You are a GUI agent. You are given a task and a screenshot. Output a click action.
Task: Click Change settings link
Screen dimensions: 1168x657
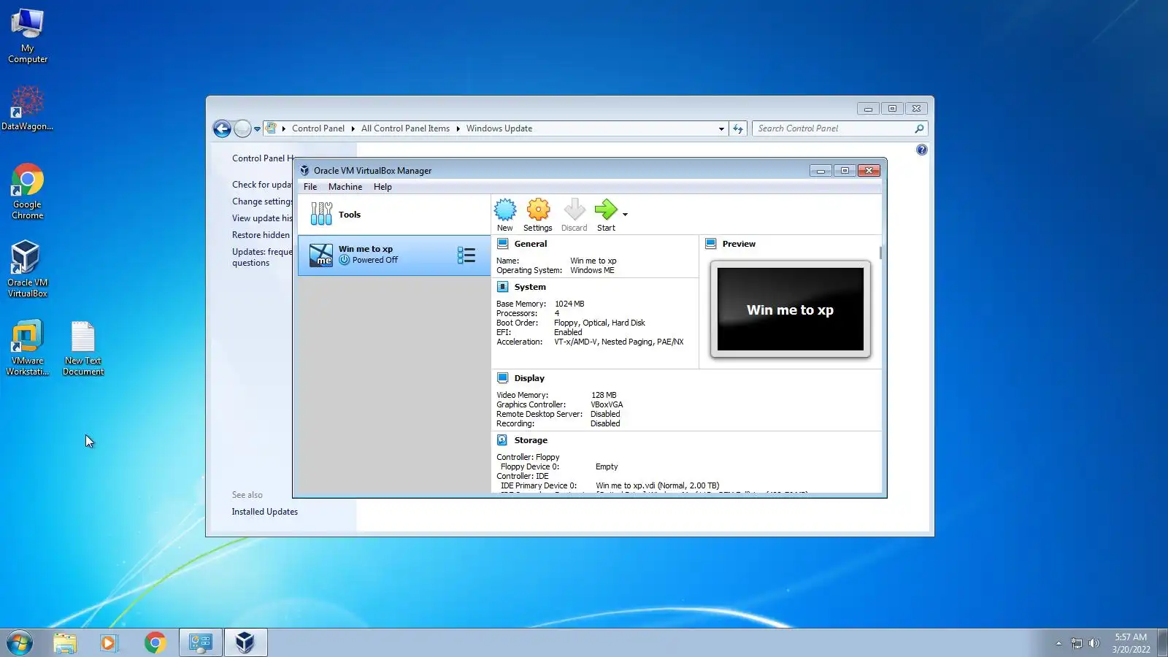coord(262,201)
